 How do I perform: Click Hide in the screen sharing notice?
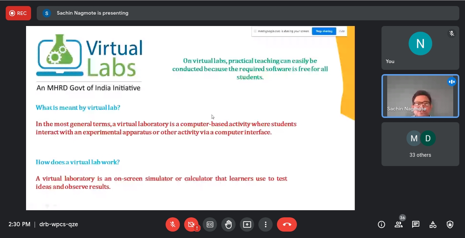tap(342, 31)
